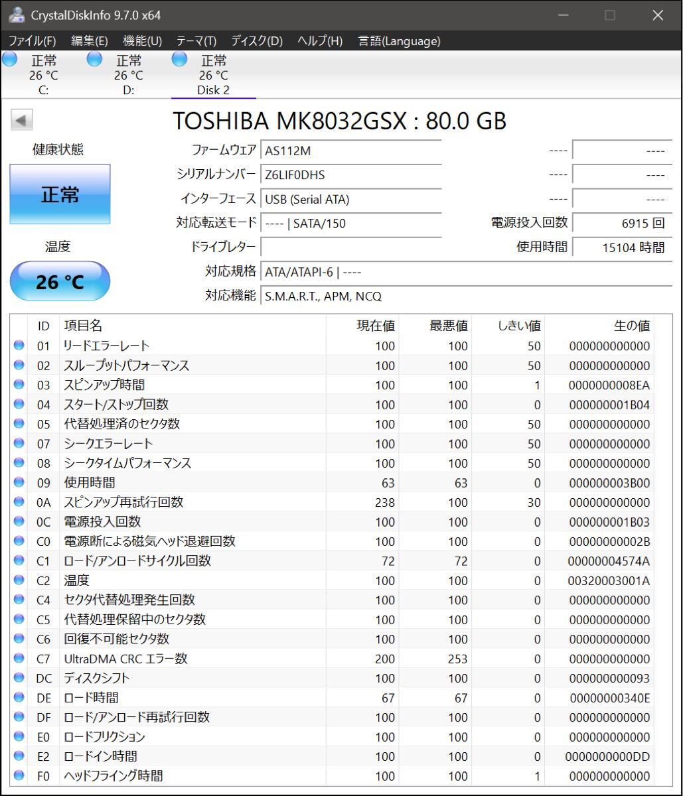Screen dimensions: 683x796
Task: Click the previous disk arrow button
Action: [22, 120]
